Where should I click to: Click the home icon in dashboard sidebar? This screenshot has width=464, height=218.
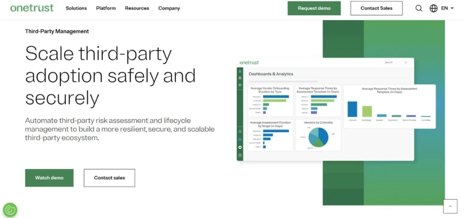tap(240, 71)
